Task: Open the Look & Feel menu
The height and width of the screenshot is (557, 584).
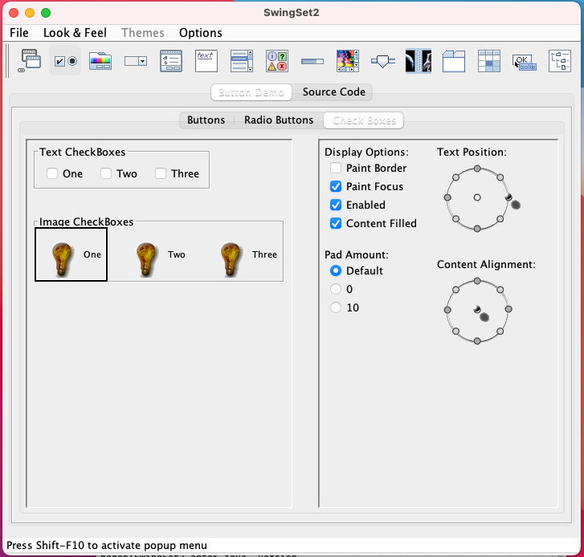Action: 75,33
